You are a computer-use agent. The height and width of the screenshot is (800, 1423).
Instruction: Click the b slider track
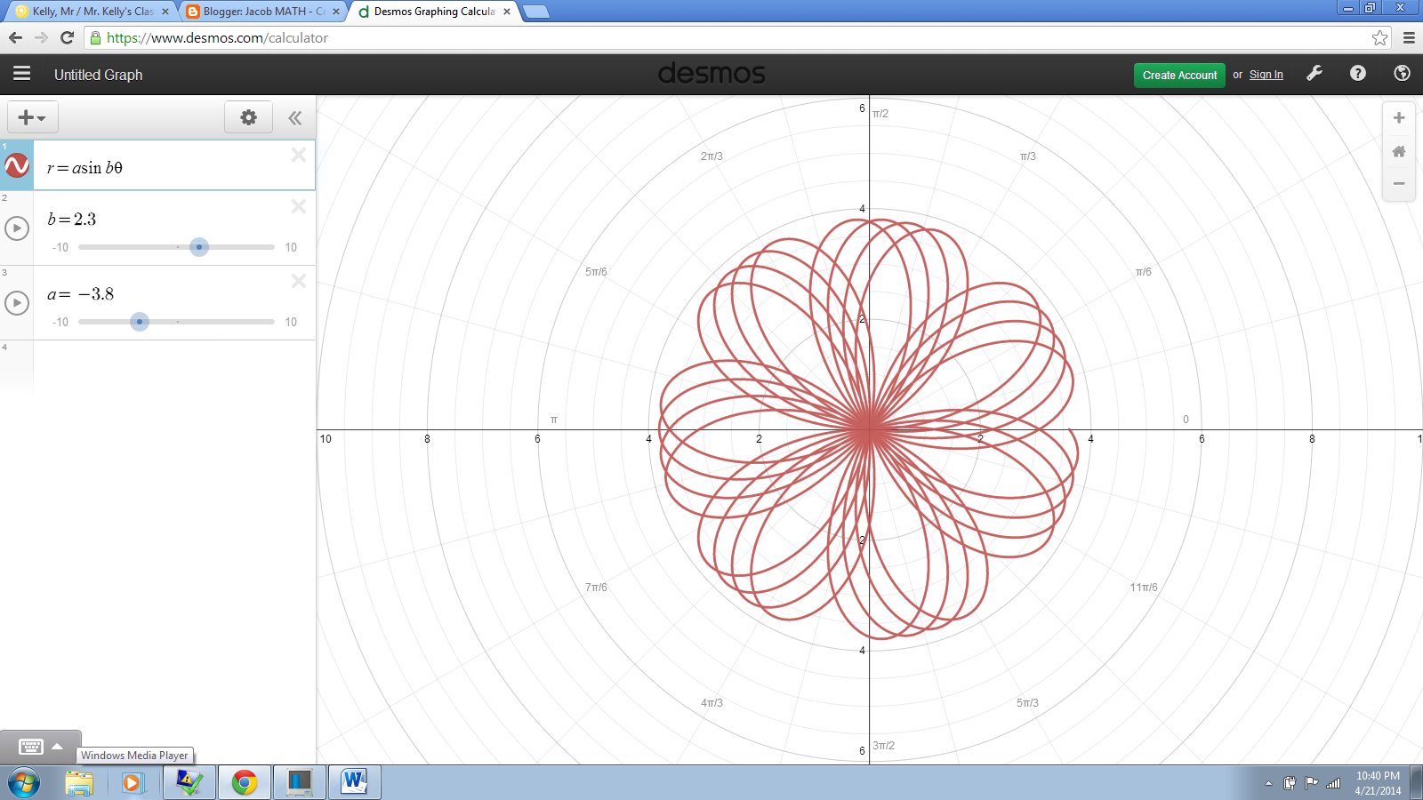point(199,247)
